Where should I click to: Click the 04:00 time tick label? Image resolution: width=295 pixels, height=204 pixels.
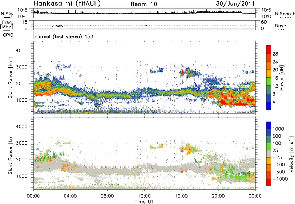(x=70, y=196)
